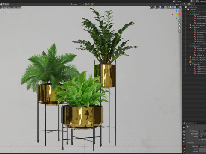The width and height of the screenshot is (206, 154).
Task: Open the Integrator dropdown
Action: coord(203,146)
